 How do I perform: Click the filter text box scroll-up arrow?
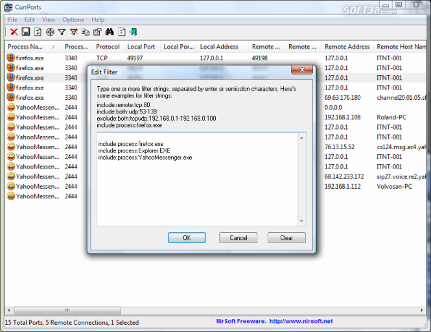point(301,137)
